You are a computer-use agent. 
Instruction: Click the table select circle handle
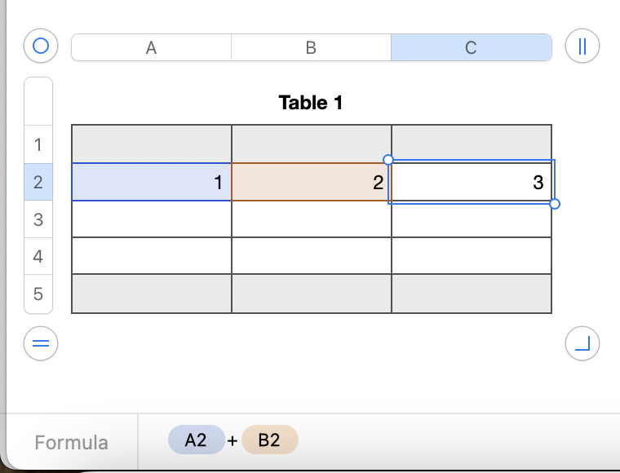40,46
